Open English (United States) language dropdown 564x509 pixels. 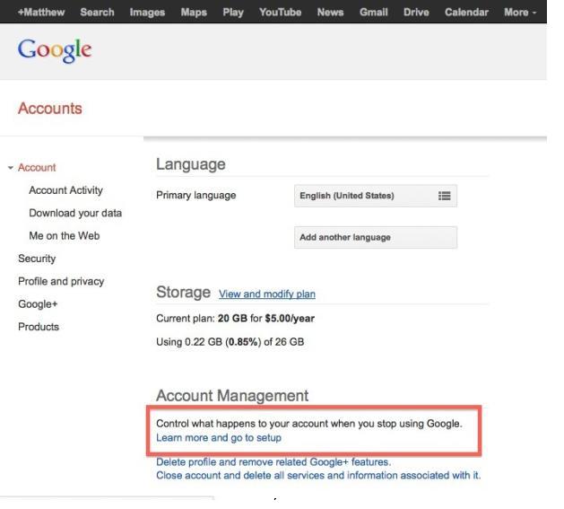coord(376,196)
